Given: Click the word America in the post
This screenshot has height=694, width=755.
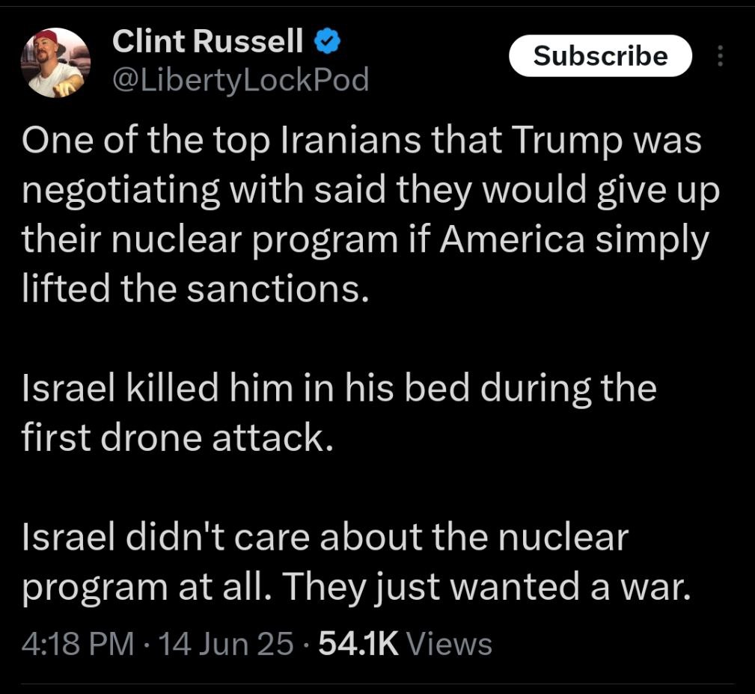Looking at the screenshot, I should click(512, 239).
